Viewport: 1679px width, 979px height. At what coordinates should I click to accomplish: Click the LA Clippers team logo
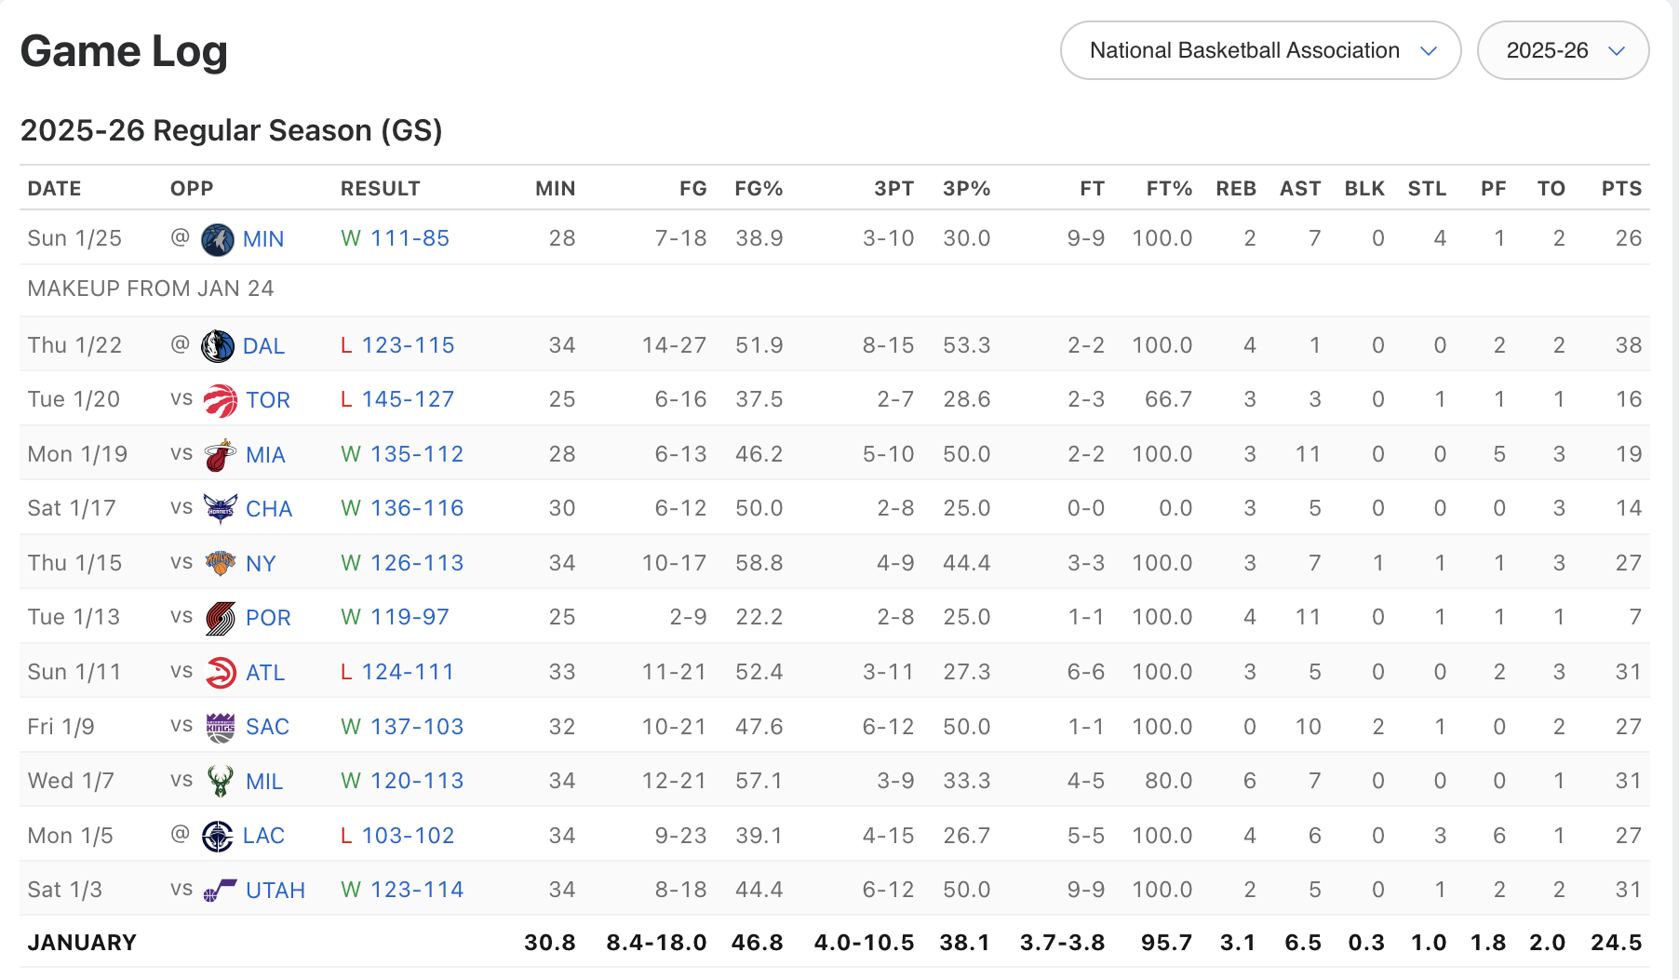click(218, 836)
